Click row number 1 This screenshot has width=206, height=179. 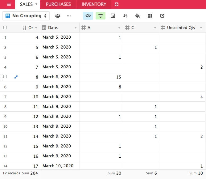5,37
